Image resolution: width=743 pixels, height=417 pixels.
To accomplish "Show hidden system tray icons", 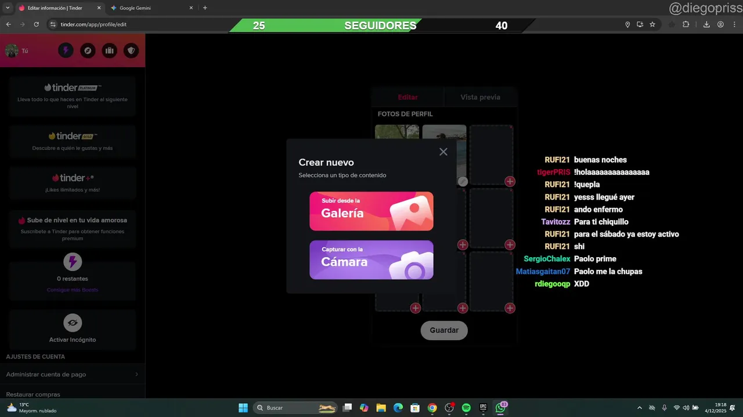I will (640, 408).
